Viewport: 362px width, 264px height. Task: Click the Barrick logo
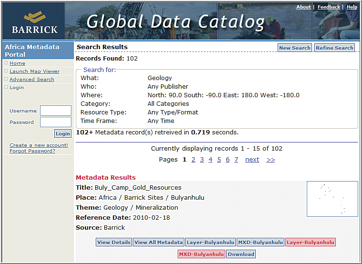[x=34, y=22]
